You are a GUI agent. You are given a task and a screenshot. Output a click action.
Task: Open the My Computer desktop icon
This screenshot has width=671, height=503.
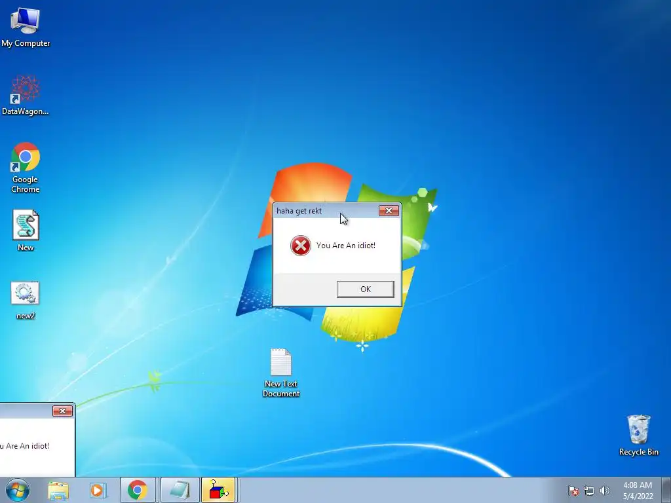[26, 26]
